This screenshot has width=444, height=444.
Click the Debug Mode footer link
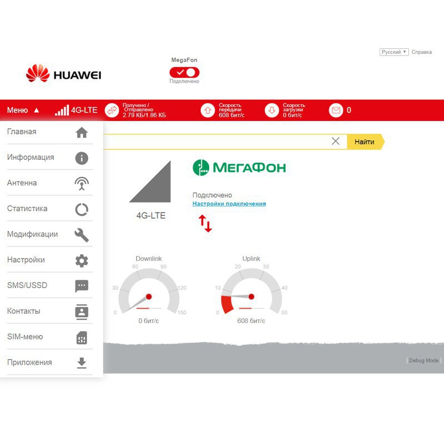(423, 361)
